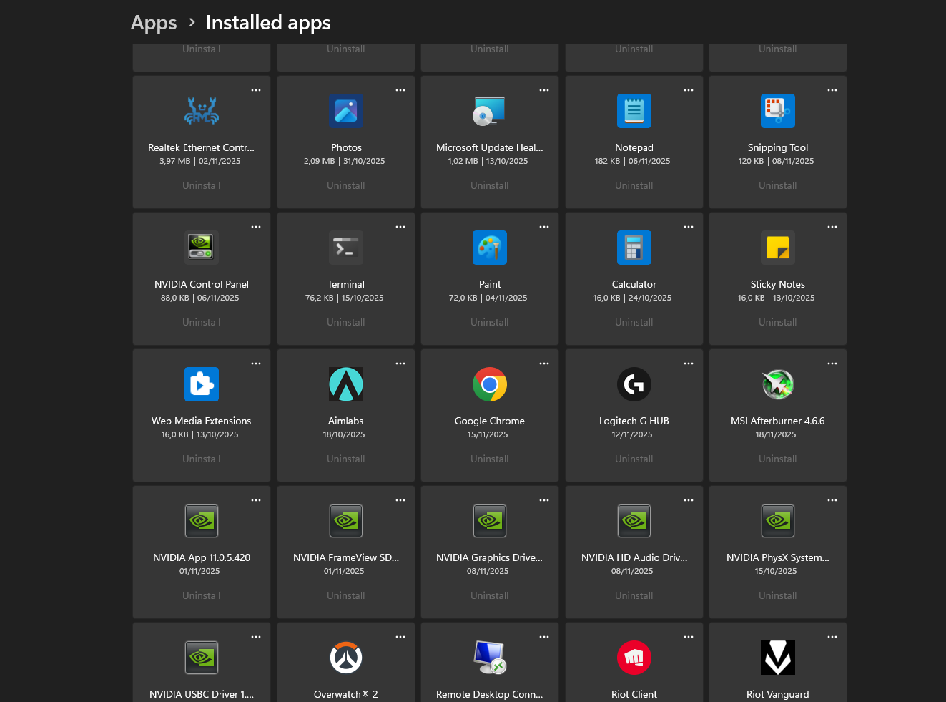Click the Riot Vanguard icon

tap(778, 658)
